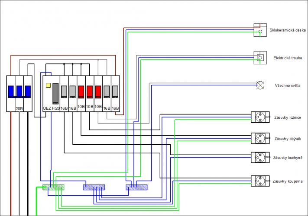Image resolution: width=308 pixels, height=216 pixels.
Task: Click the Všechna světla text label
Action: 288,86
